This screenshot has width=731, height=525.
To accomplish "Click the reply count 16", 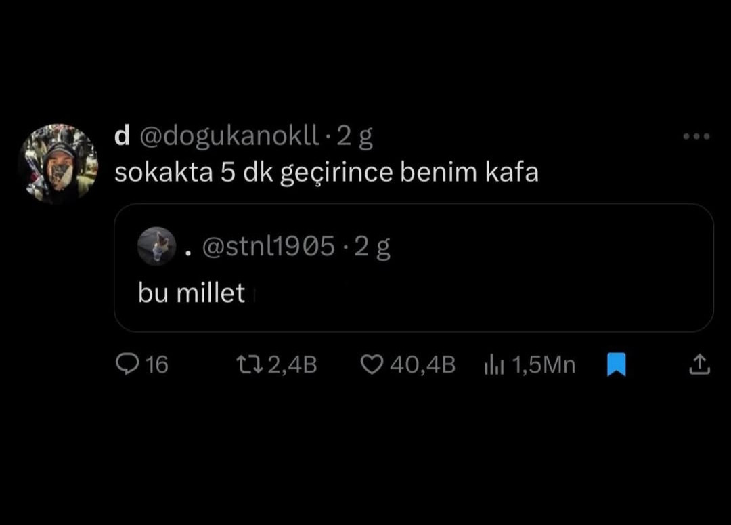I will click(156, 365).
